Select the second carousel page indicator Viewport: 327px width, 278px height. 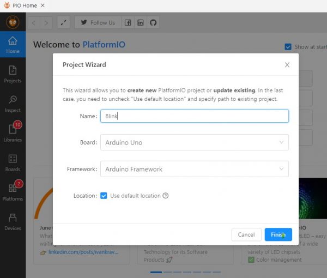167,272
